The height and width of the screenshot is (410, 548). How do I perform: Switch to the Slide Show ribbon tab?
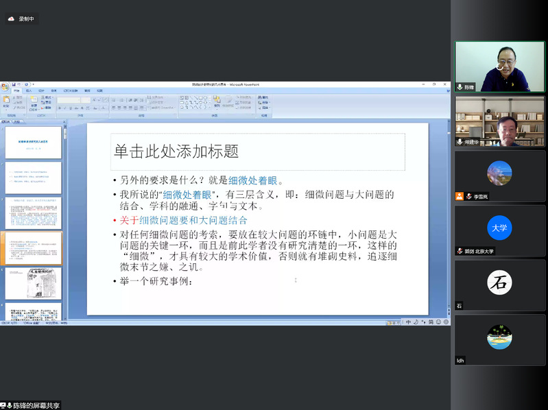pyautogui.click(x=71, y=91)
